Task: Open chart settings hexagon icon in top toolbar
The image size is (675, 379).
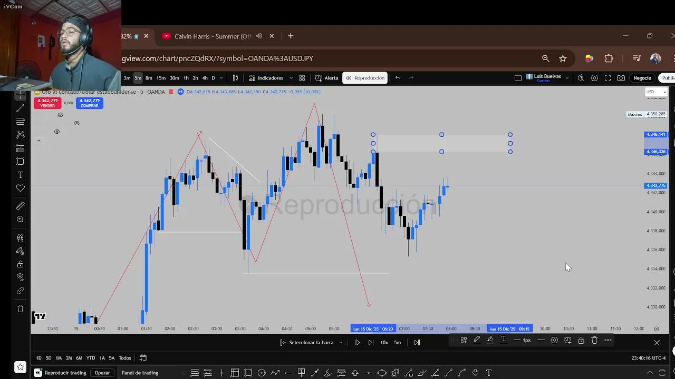Action: pos(594,78)
